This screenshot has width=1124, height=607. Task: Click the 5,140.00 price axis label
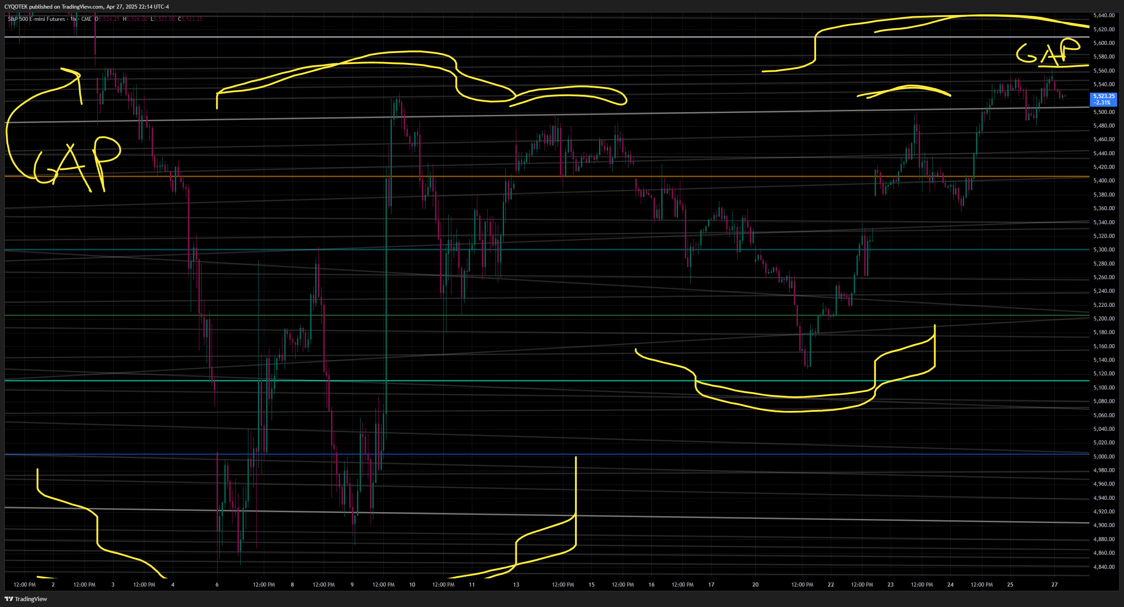coord(1104,360)
